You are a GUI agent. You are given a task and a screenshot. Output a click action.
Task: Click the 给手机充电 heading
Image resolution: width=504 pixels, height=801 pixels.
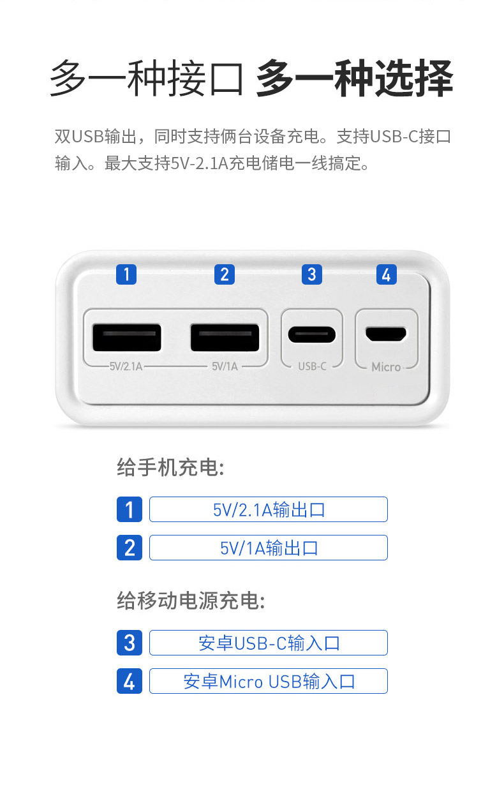[170, 468]
